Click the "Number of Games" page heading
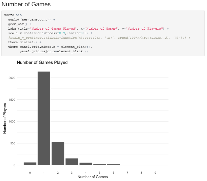207x181 pixels. (x=26, y=4)
